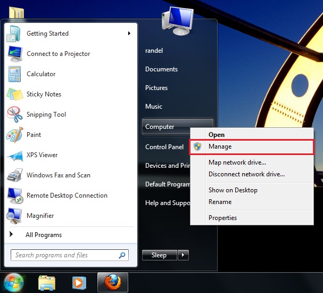Open Windows Explorer from the taskbar
This screenshot has width=323, height=293.
(47, 283)
